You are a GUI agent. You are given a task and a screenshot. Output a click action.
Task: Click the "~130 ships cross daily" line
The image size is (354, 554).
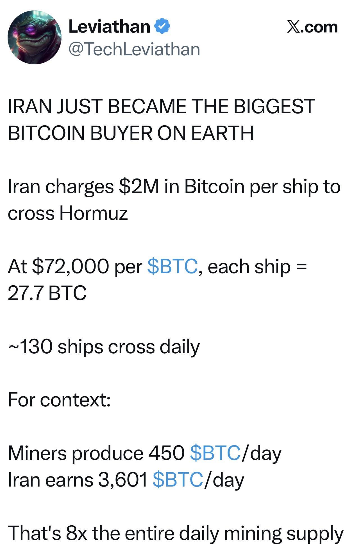tap(104, 347)
